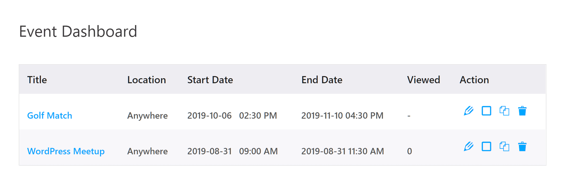Edit the WordPress Meetup event with pencil icon

click(469, 147)
